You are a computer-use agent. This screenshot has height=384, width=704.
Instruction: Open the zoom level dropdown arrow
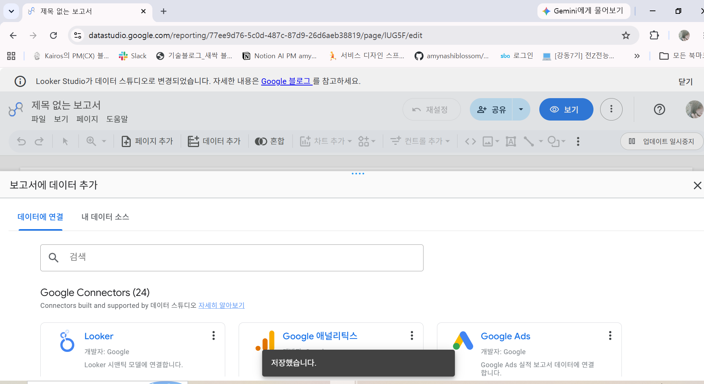tap(104, 141)
